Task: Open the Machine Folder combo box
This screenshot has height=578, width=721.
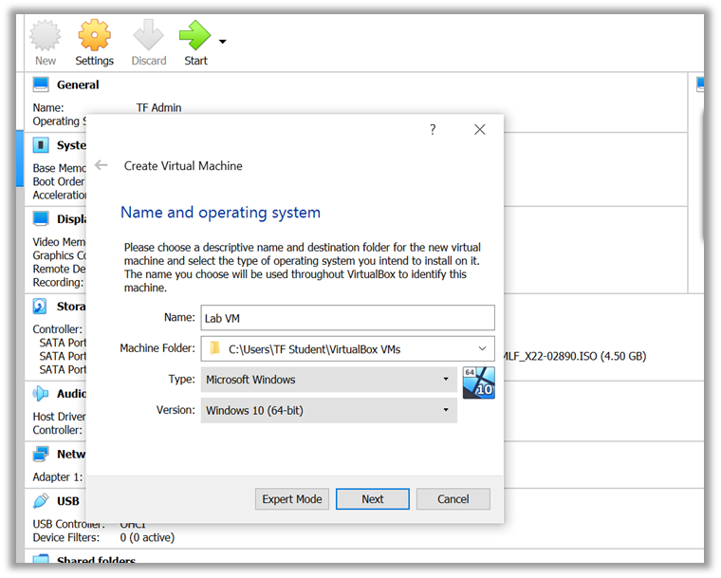Action: pyautogui.click(x=347, y=349)
